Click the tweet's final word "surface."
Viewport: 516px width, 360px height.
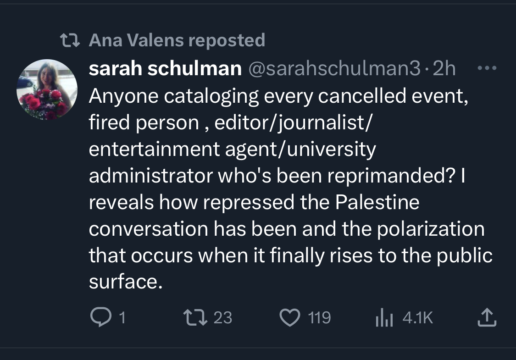126,282
